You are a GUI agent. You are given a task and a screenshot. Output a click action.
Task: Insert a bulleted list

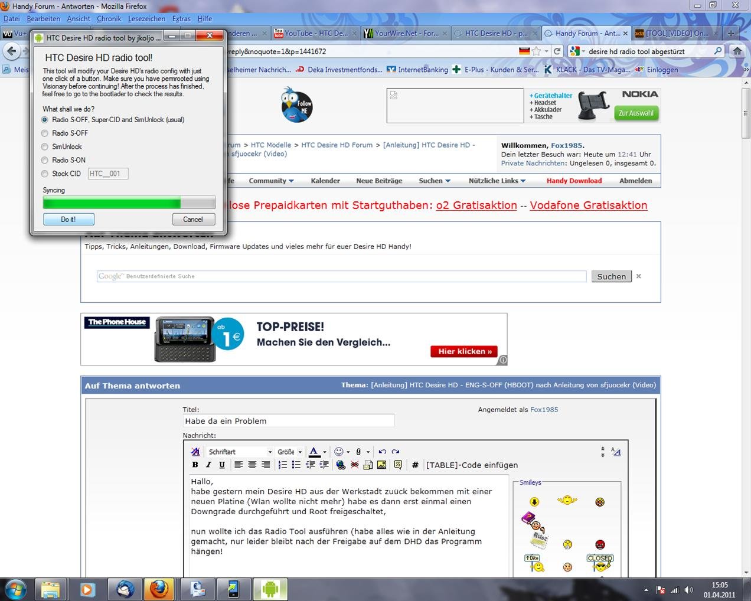[296, 465]
